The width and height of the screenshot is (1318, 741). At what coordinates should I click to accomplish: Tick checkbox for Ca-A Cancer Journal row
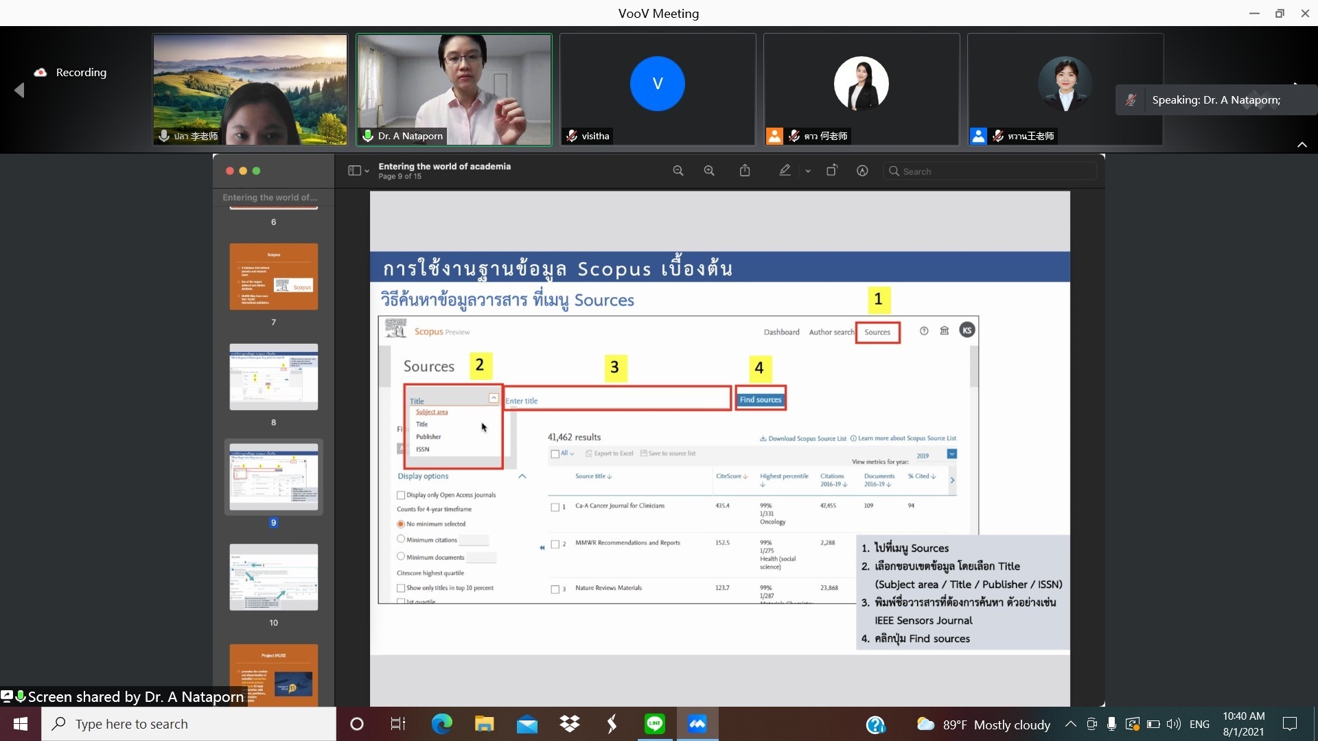tap(555, 507)
